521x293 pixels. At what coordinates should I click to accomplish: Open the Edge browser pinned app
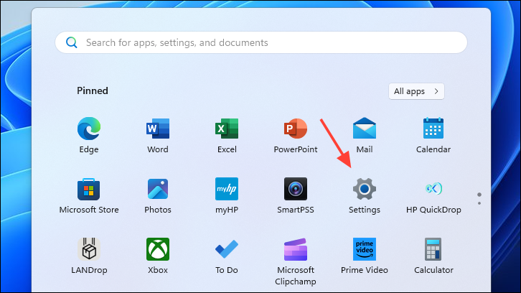[x=89, y=129]
